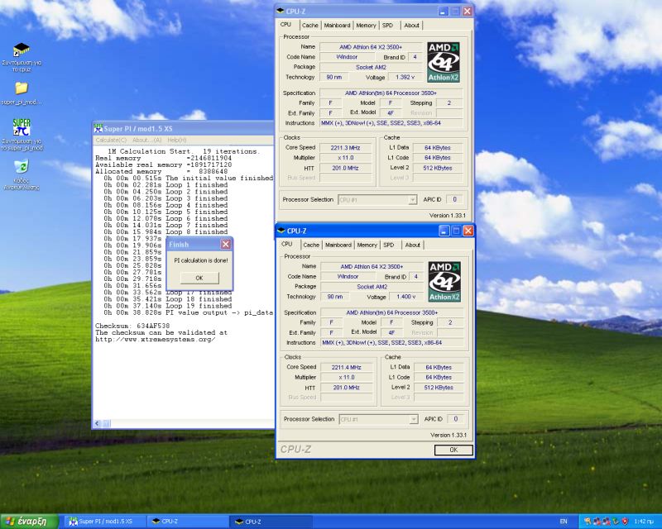Switch to Mainboard tab in background CPU-Z window
Viewport: 662px width, 529px height.
click(337, 26)
